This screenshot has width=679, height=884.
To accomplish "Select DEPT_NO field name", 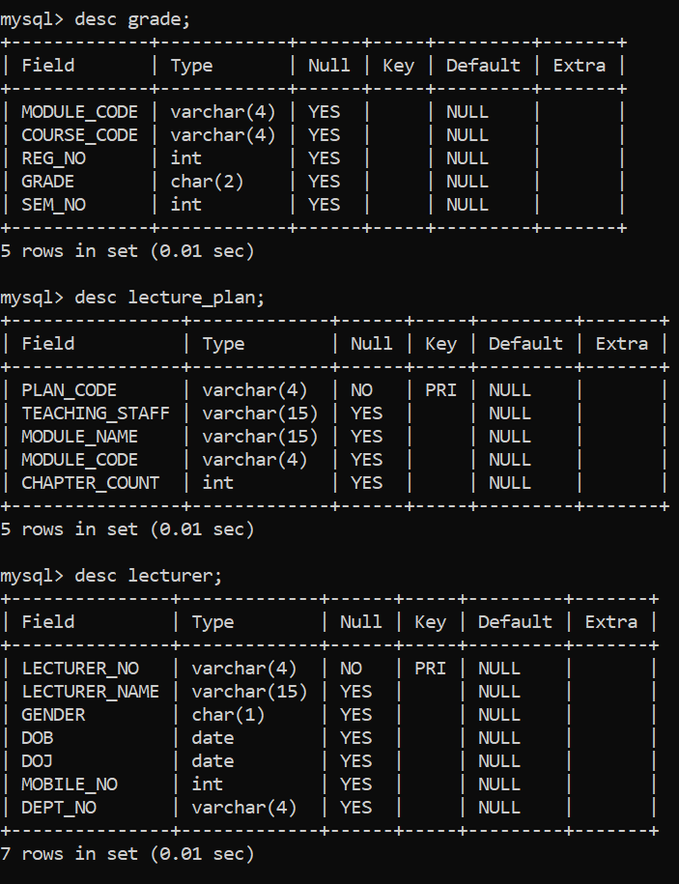I will point(59,807).
